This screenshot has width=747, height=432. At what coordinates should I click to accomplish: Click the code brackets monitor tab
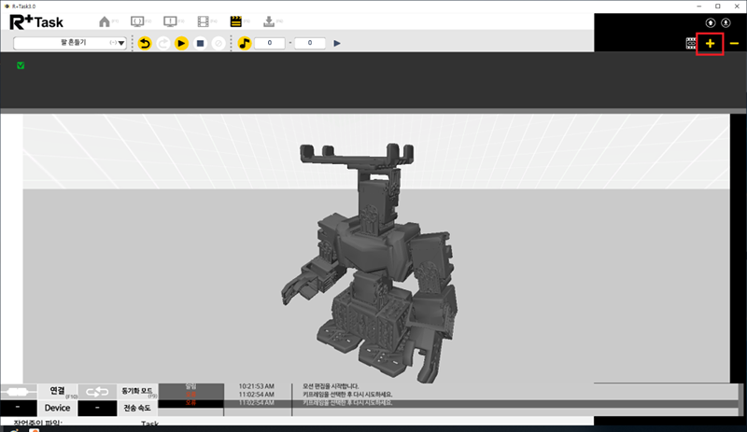[137, 21]
